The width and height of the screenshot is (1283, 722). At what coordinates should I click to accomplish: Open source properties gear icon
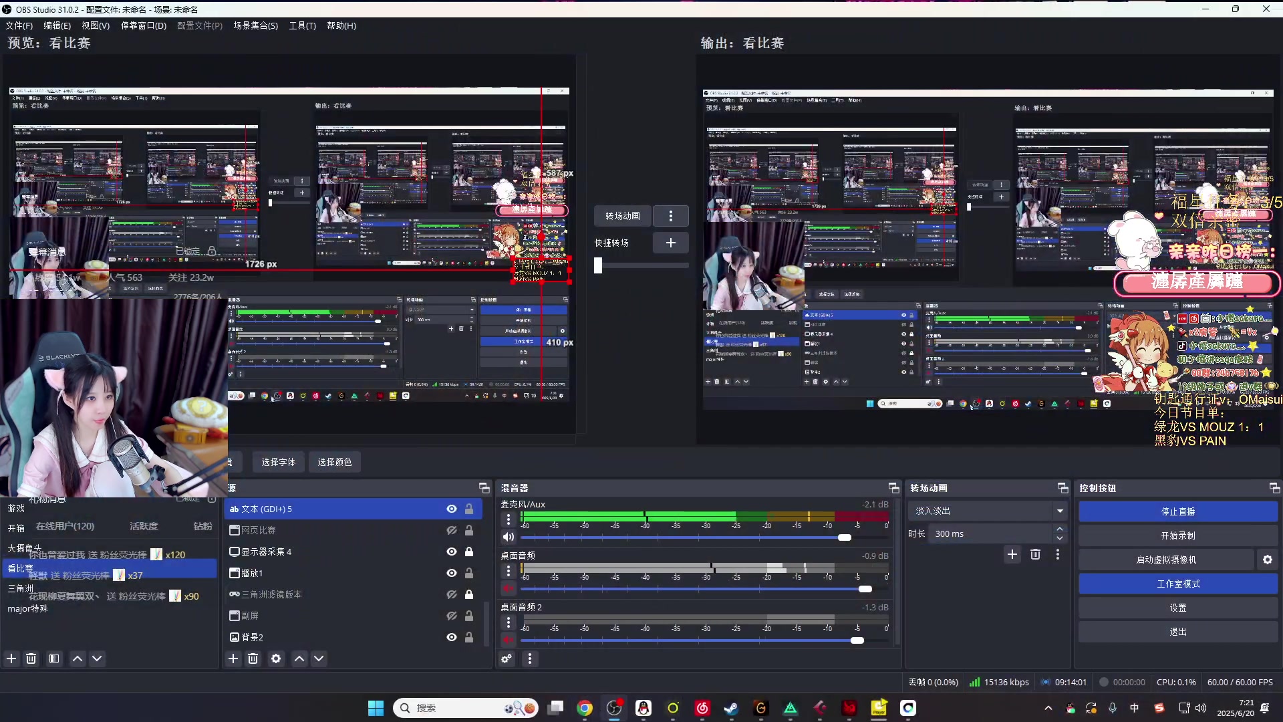[x=276, y=658]
